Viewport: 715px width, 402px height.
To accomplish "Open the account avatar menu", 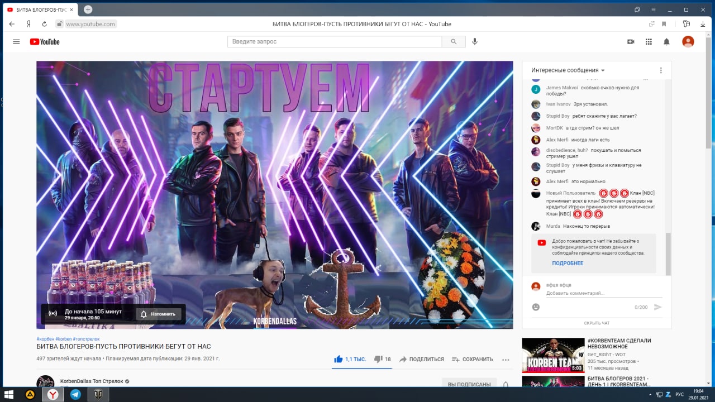I will pos(688,42).
